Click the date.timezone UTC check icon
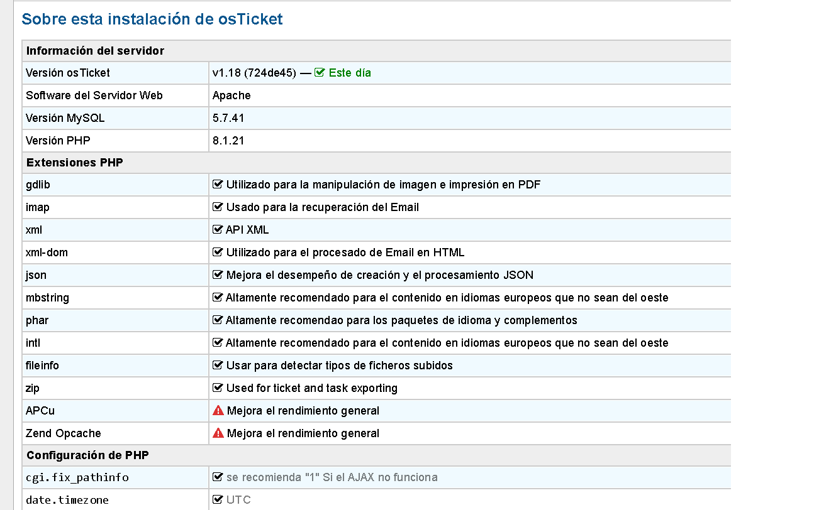814x510 pixels. click(218, 500)
